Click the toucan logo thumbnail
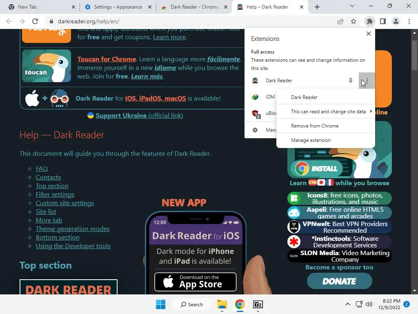Screen dimensions: 418x314 click(x=47, y=66)
